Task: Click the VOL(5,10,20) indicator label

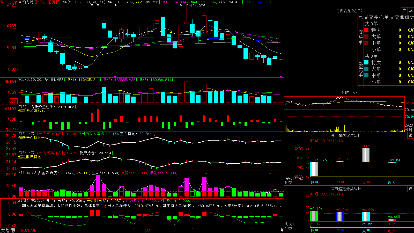Action: (30, 79)
